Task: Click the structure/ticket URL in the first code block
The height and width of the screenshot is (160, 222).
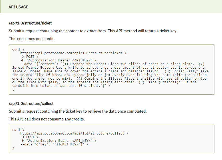Action: (71, 53)
